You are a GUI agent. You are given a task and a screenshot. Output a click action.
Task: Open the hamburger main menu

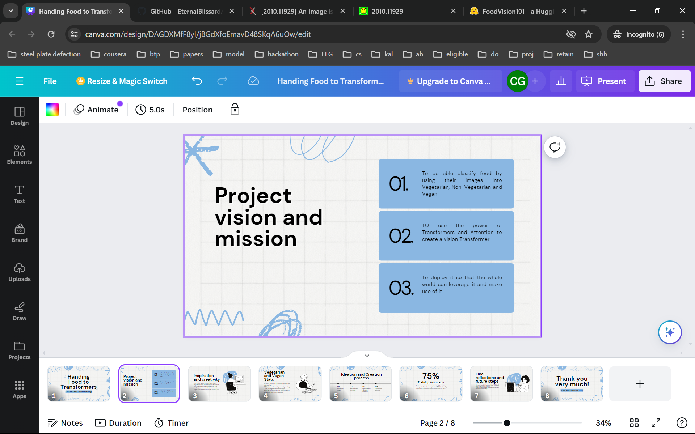click(20, 81)
